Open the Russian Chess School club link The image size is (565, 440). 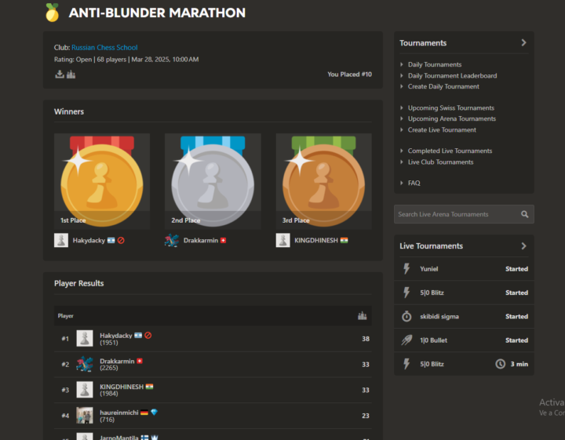tap(104, 48)
